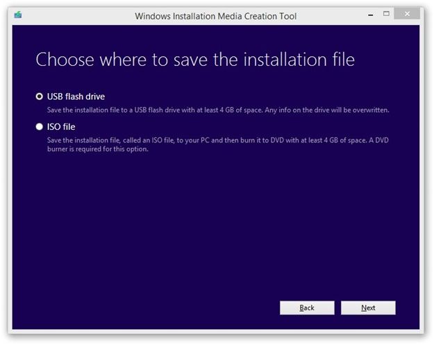Viewport: 434px width, 345px height.
Task: Click the "Choose where to save" heading
Action: tap(195, 60)
